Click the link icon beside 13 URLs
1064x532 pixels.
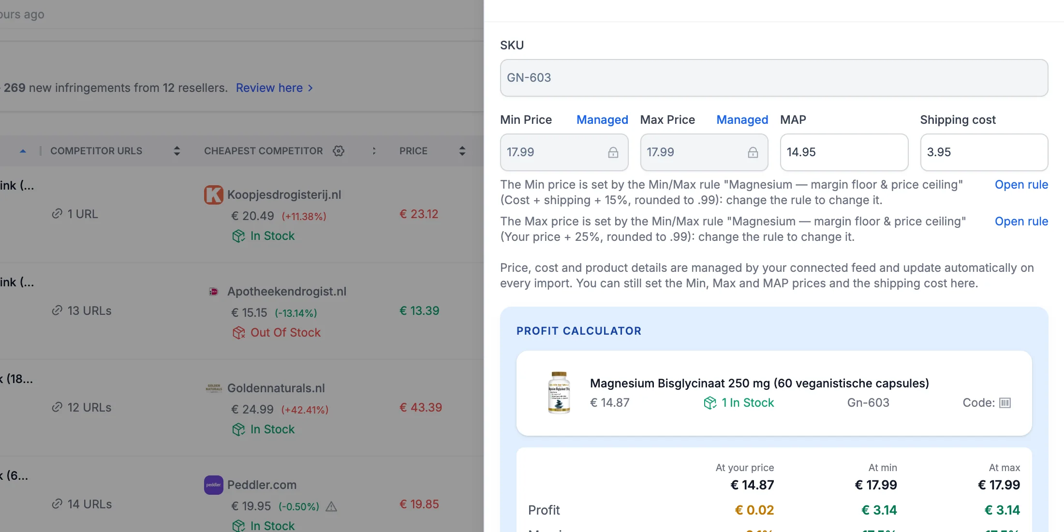57,310
